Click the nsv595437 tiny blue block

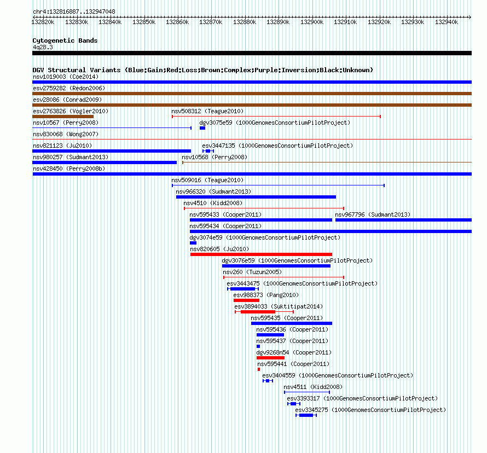tap(258, 346)
